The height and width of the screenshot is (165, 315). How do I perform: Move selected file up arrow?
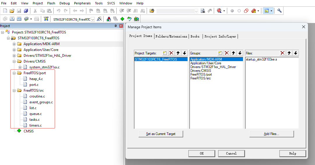pyautogui.click(x=289, y=53)
